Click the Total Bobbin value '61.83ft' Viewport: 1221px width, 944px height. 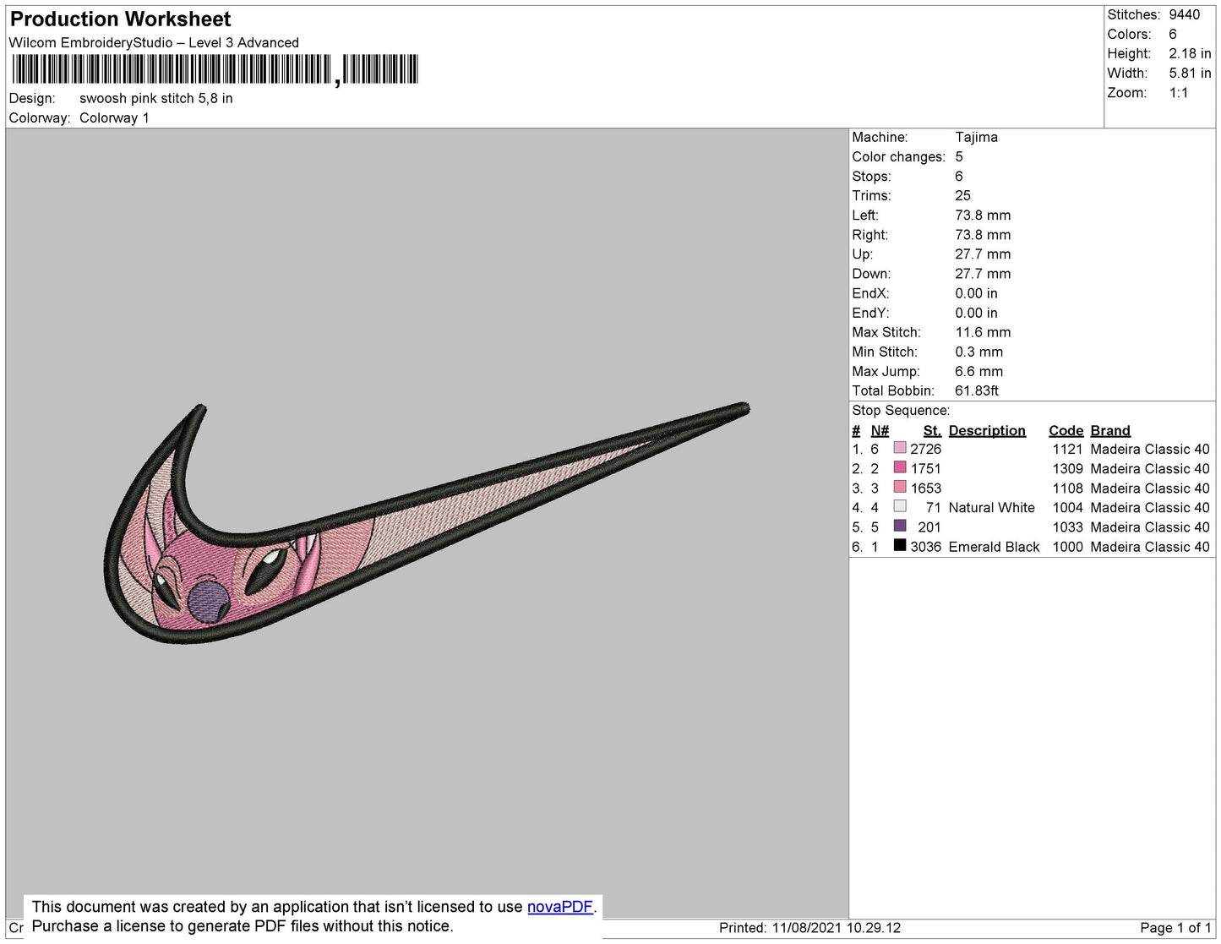click(x=977, y=391)
